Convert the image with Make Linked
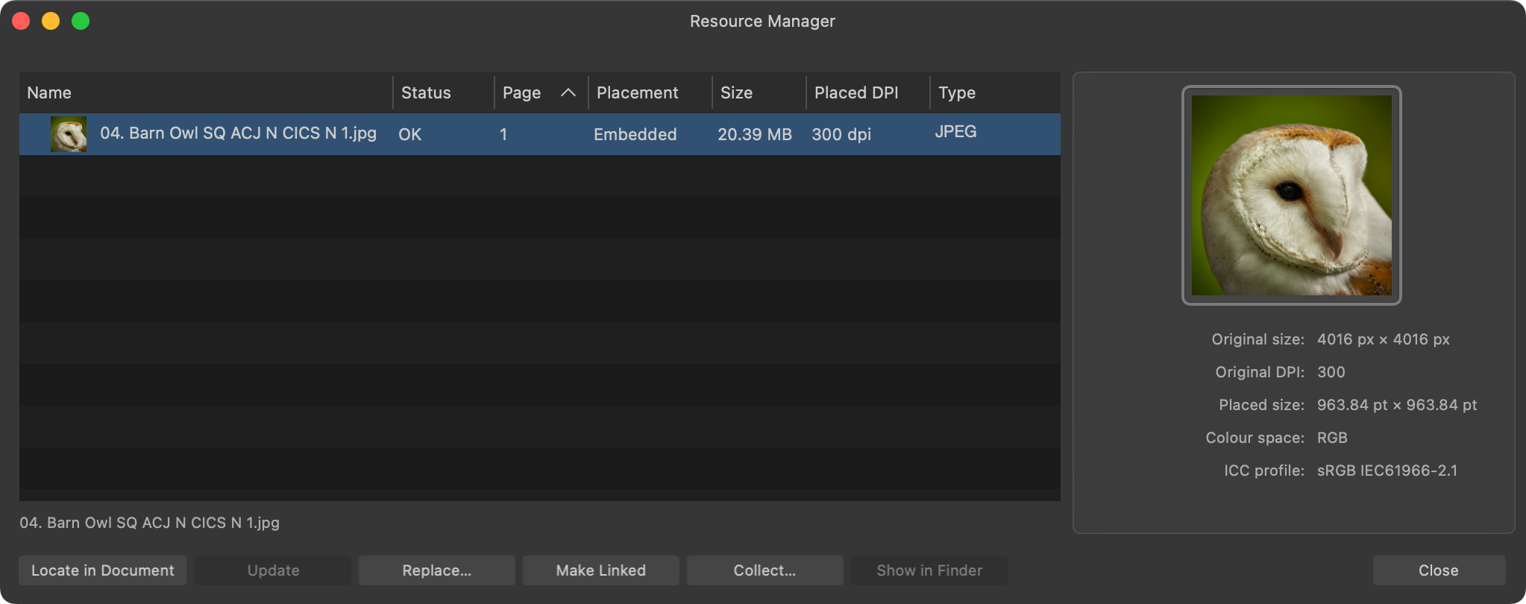Image resolution: width=1526 pixels, height=604 pixels. tap(601, 570)
